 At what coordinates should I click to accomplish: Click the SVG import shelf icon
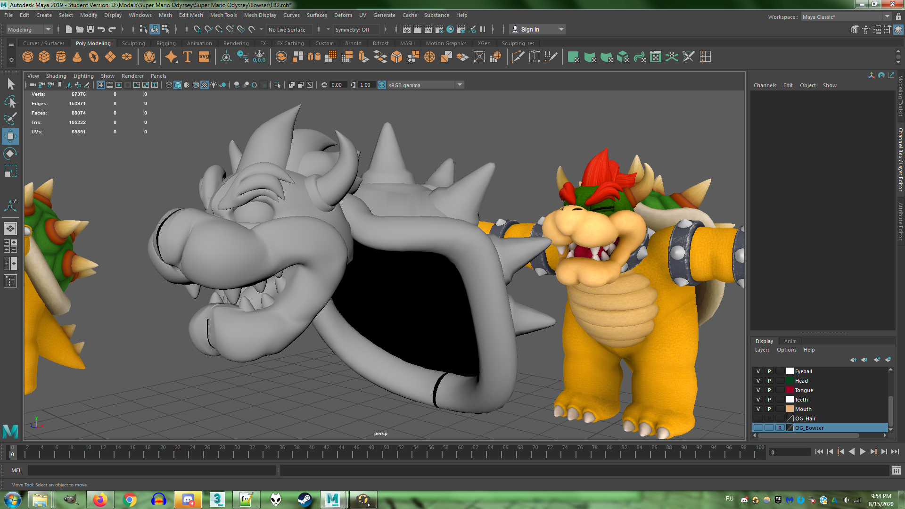click(x=204, y=57)
